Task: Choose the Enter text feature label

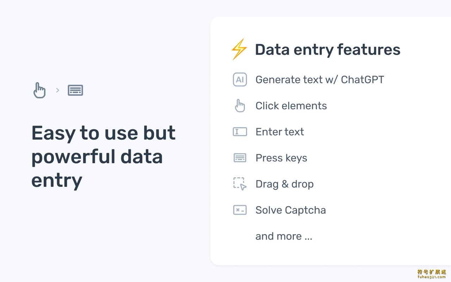Action: pyautogui.click(x=280, y=132)
